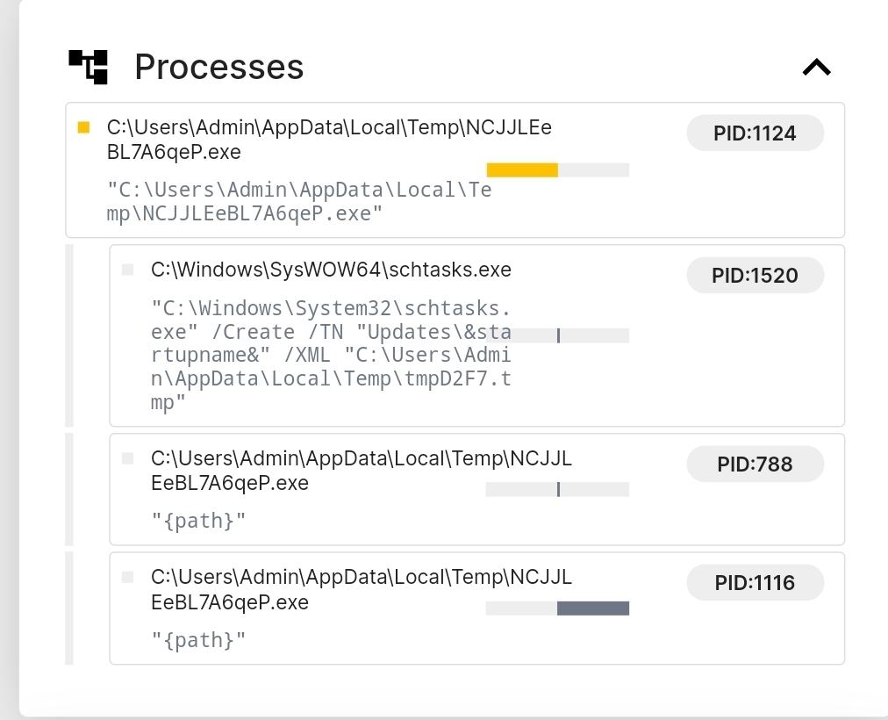
Task: Click "{path}" command line under PID 788
Action: click(198, 521)
